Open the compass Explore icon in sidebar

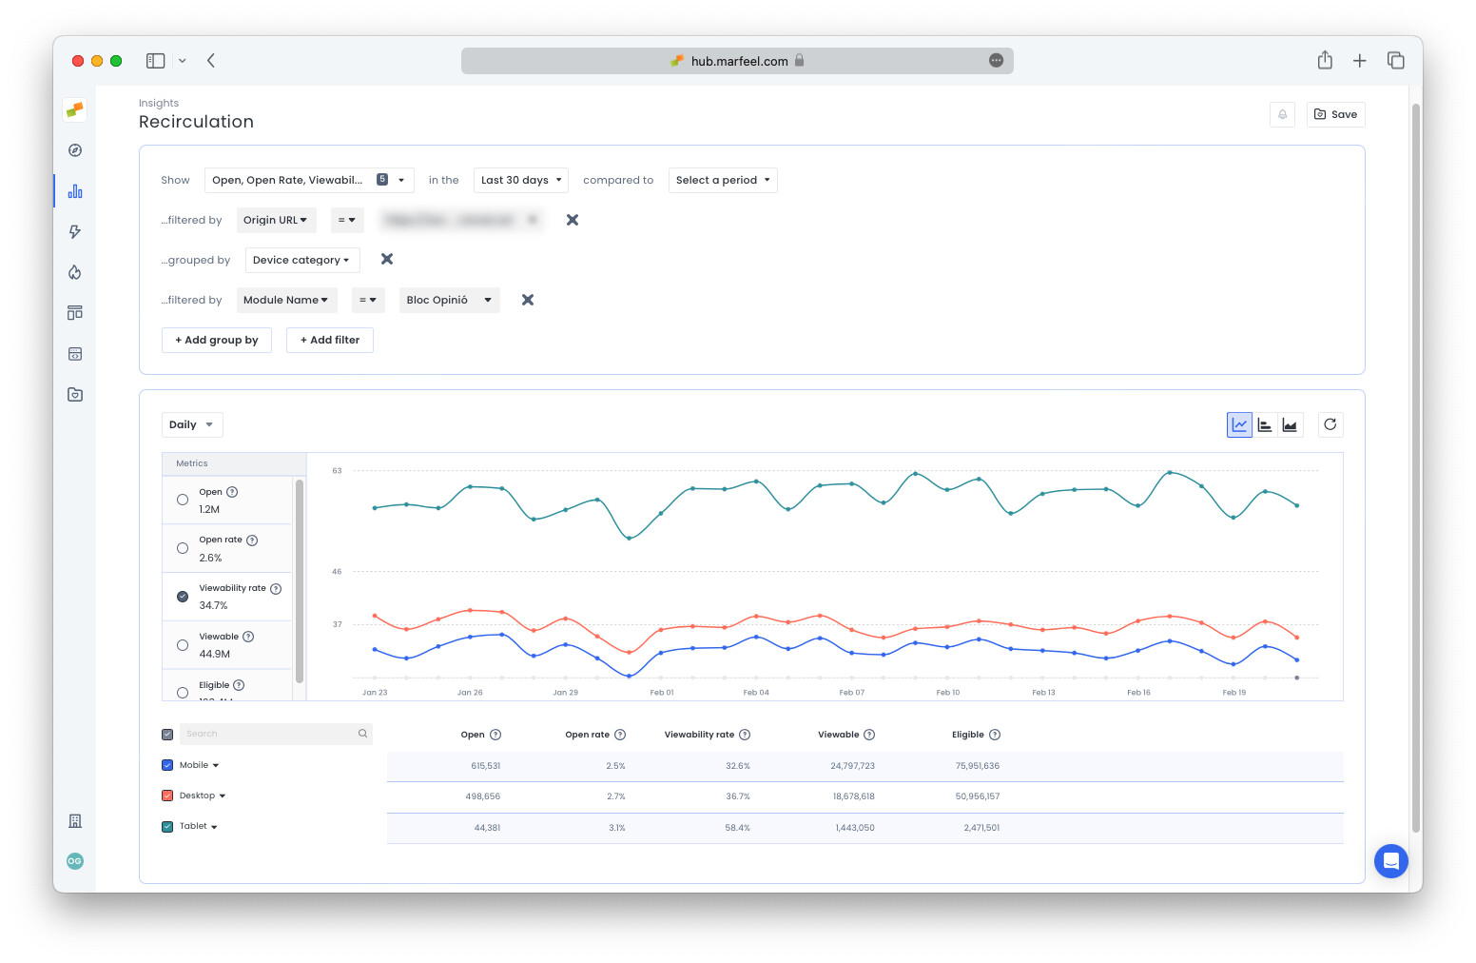[x=75, y=150]
